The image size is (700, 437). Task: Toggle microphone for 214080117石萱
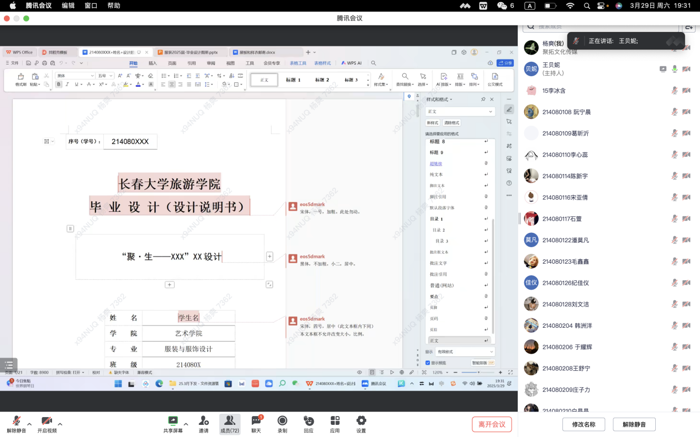point(675,218)
